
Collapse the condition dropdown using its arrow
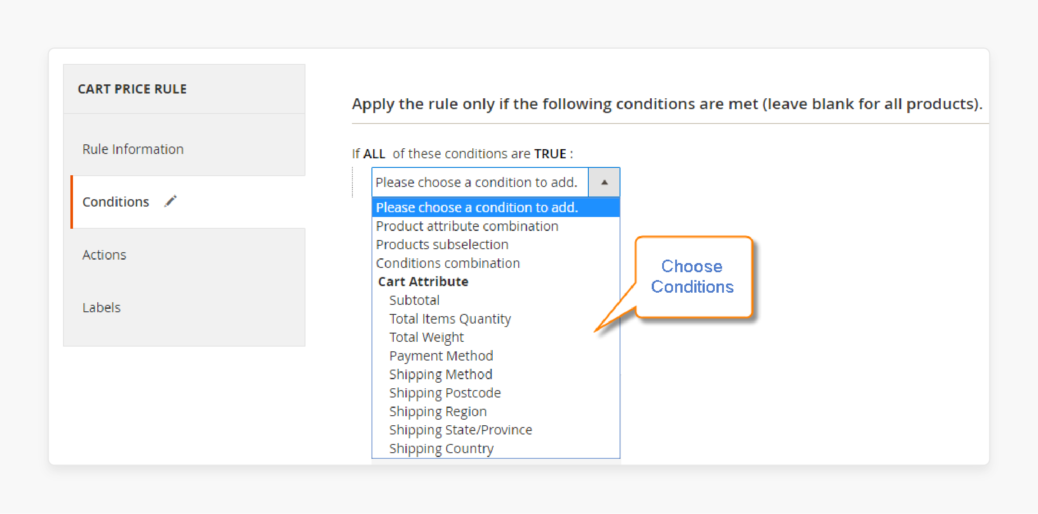(604, 182)
